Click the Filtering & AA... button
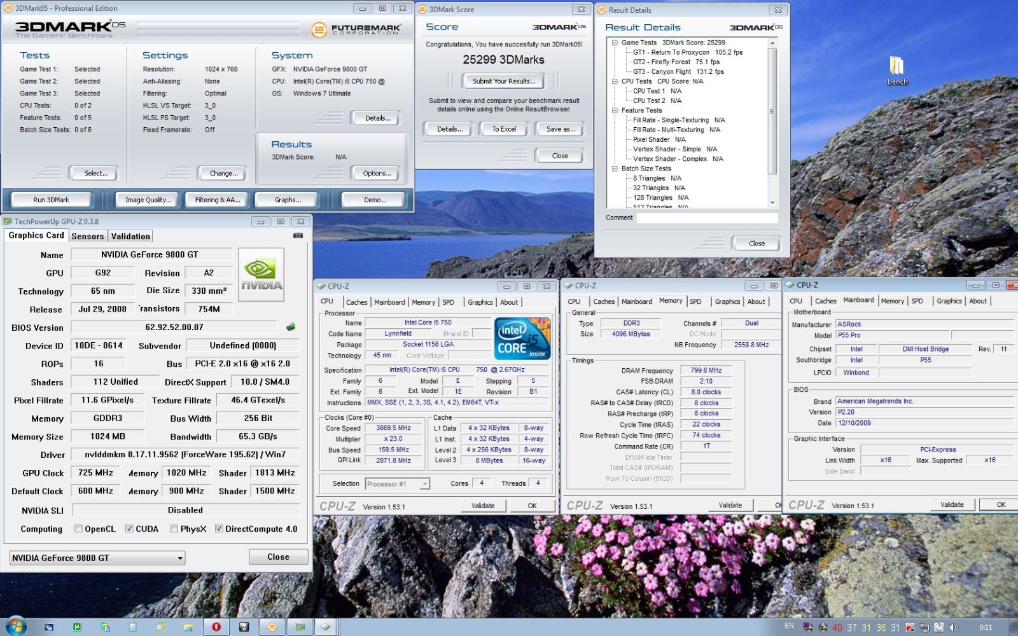Screen dimensions: 1018x636 click(x=218, y=200)
